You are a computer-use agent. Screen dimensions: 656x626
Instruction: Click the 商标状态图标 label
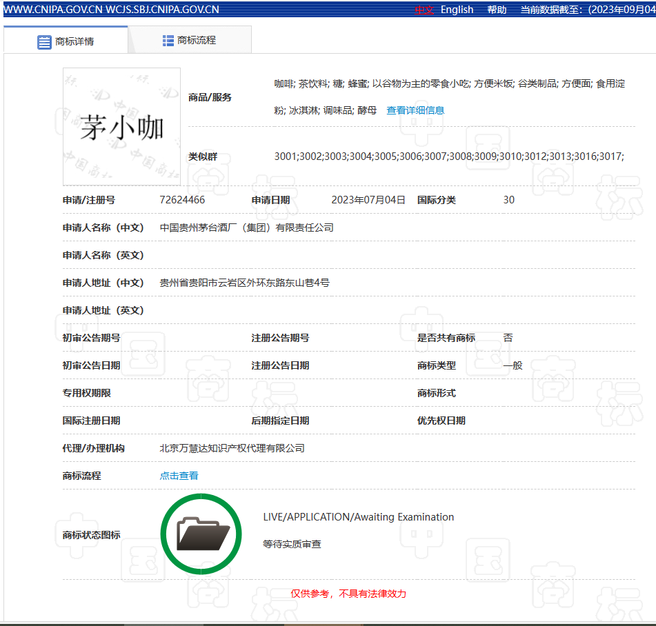pyautogui.click(x=91, y=535)
